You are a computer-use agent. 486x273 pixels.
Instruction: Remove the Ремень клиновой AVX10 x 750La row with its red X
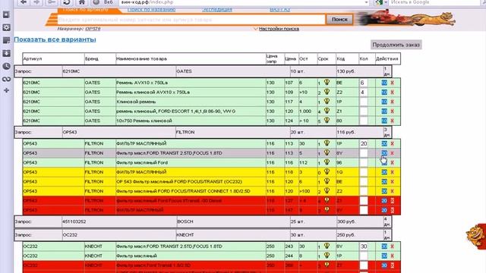(392, 93)
